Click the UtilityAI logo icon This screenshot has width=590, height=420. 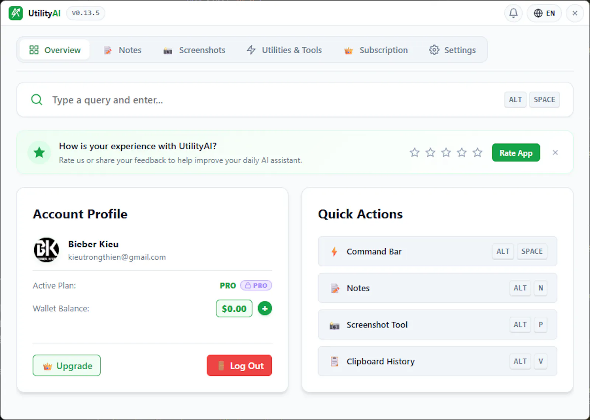16,13
